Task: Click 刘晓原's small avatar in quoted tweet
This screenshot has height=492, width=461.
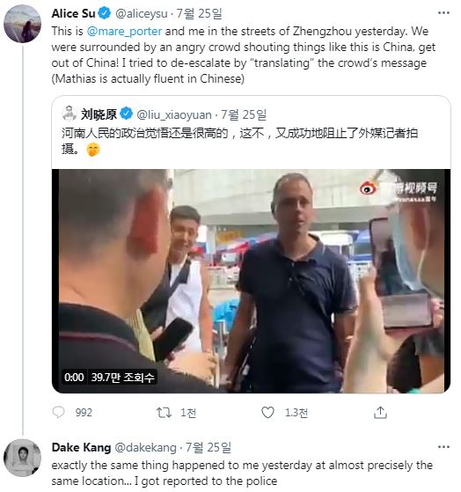Action: coord(69,114)
